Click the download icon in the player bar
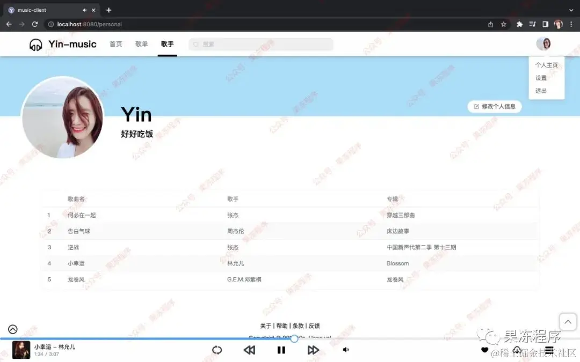 pos(517,350)
